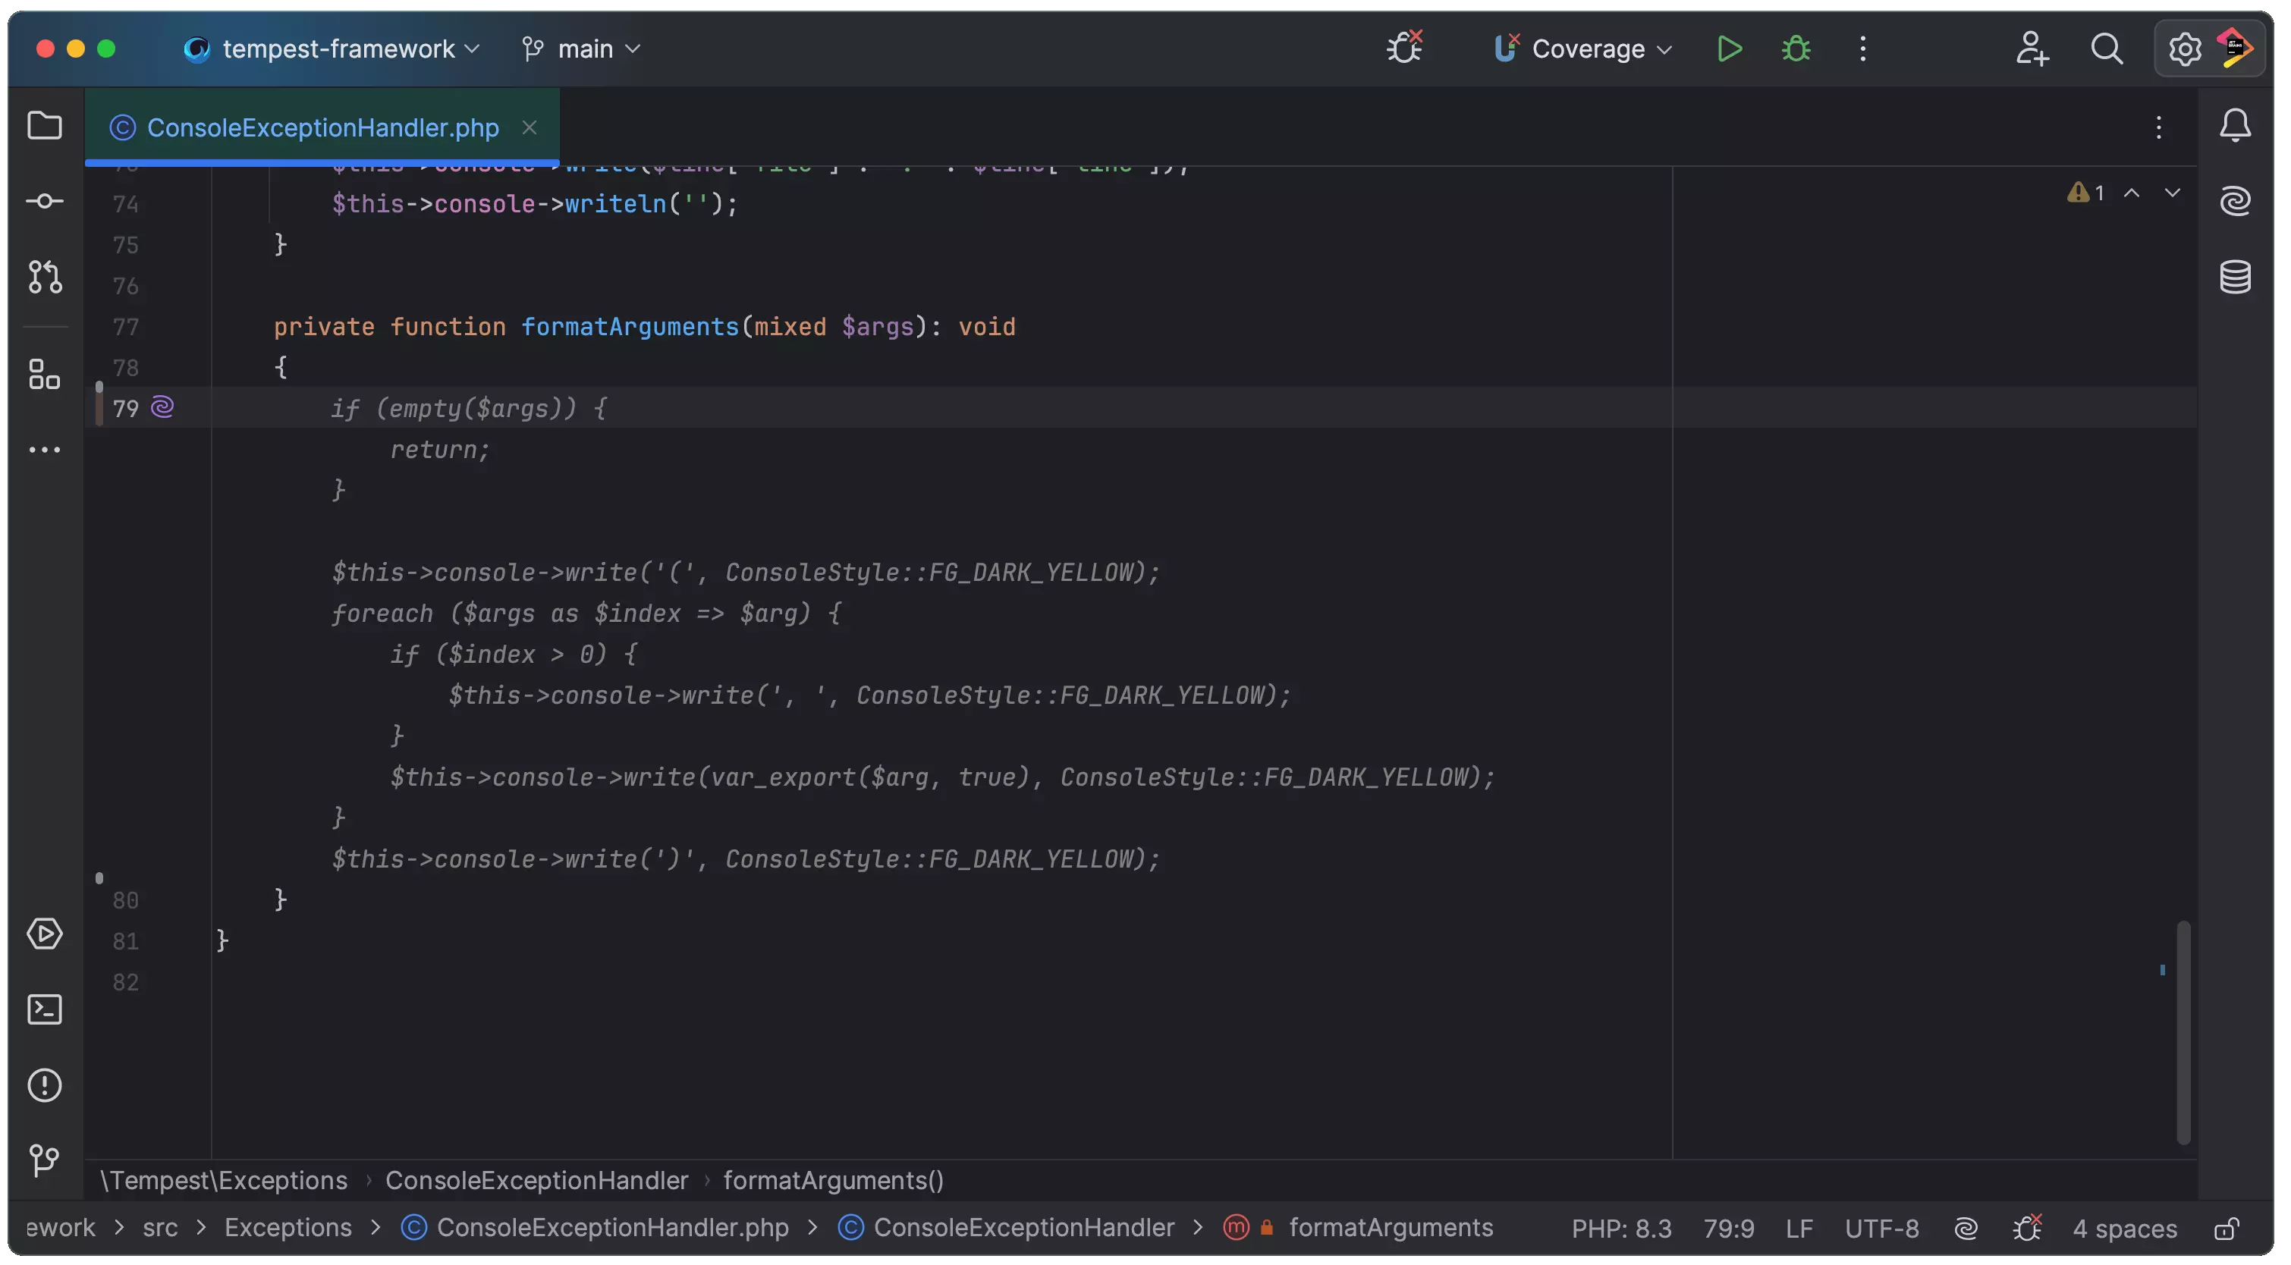Click 79:9 line column indicator

click(1728, 1228)
